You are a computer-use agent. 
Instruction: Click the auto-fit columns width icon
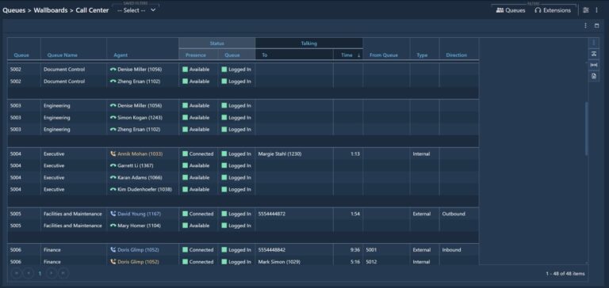coord(593,65)
